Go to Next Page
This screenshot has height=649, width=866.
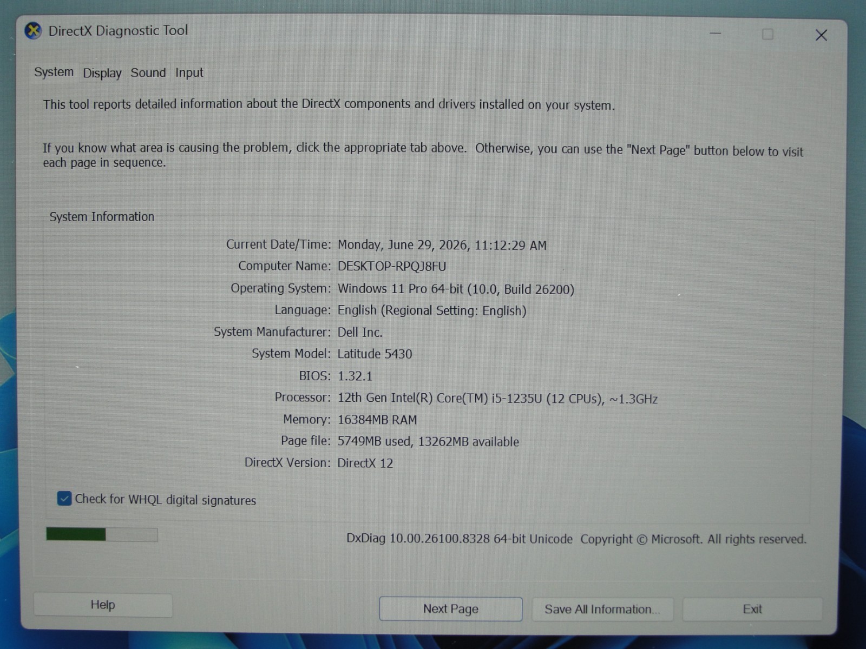pos(450,609)
